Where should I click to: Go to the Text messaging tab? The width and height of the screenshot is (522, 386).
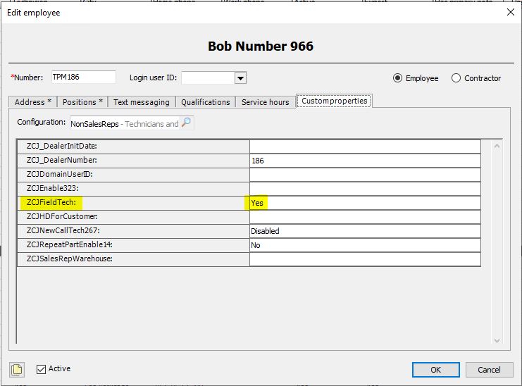(141, 102)
